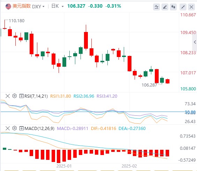Remove the RSI indicator panel

coord(8,96)
